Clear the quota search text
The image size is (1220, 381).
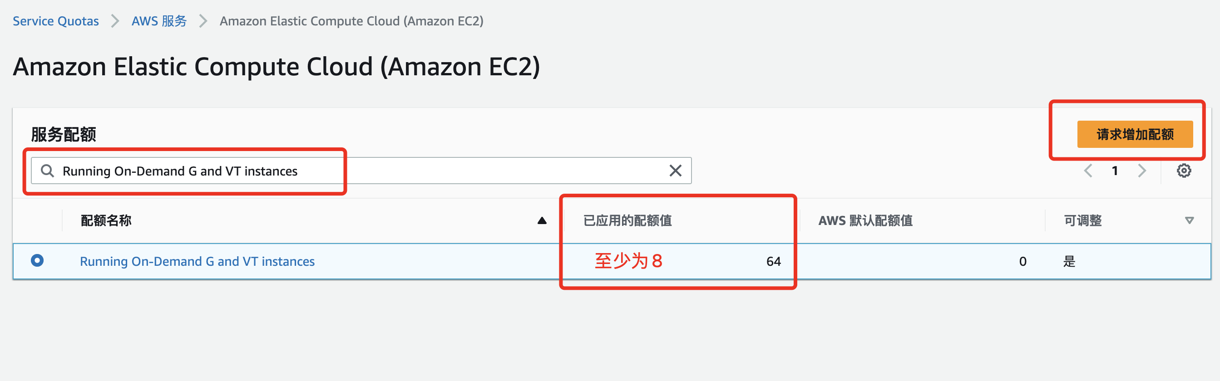675,171
